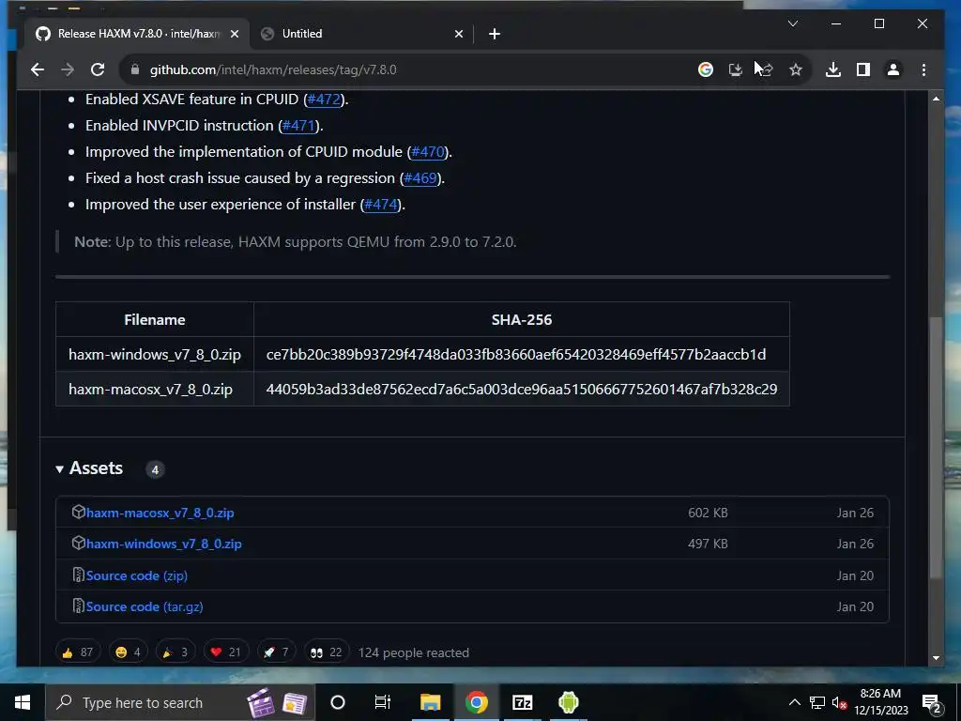
Task: Open a new browser tab
Action: pyautogui.click(x=495, y=34)
